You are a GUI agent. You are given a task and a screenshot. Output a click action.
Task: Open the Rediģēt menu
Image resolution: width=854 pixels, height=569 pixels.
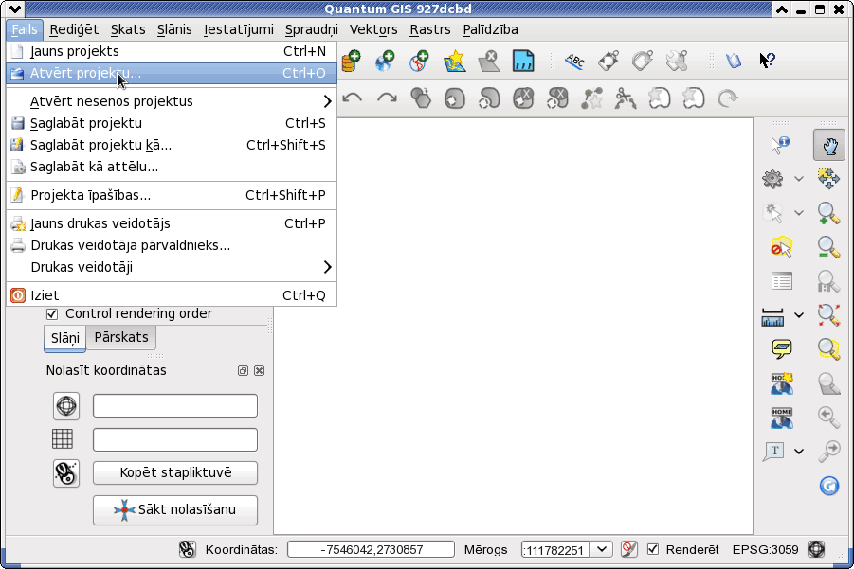click(74, 29)
